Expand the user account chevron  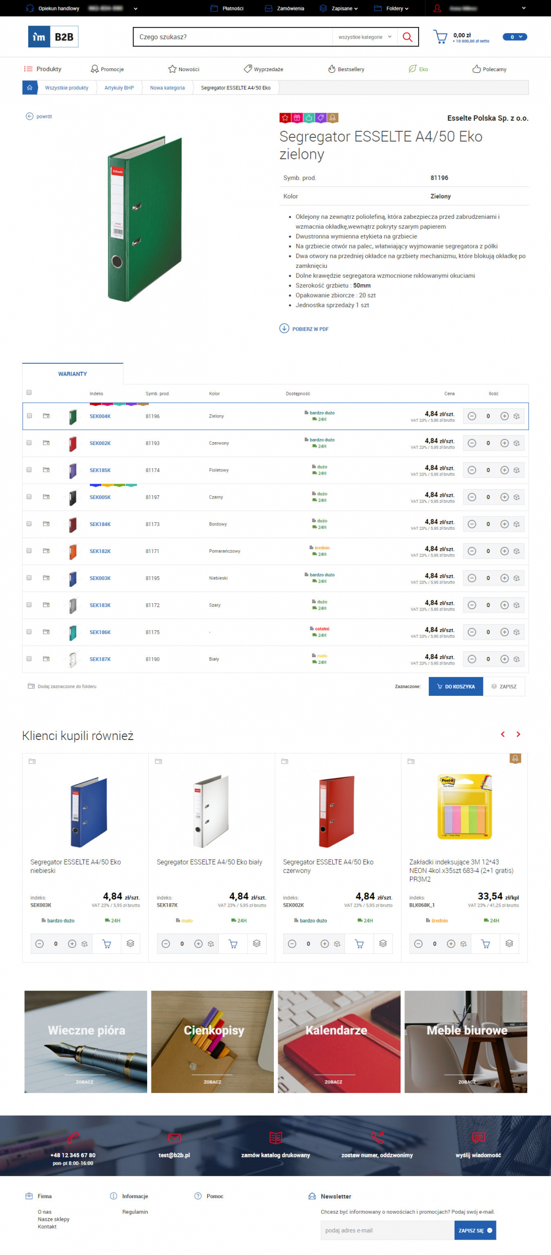523,8
